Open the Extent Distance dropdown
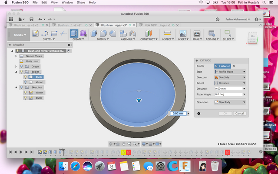 point(230,83)
